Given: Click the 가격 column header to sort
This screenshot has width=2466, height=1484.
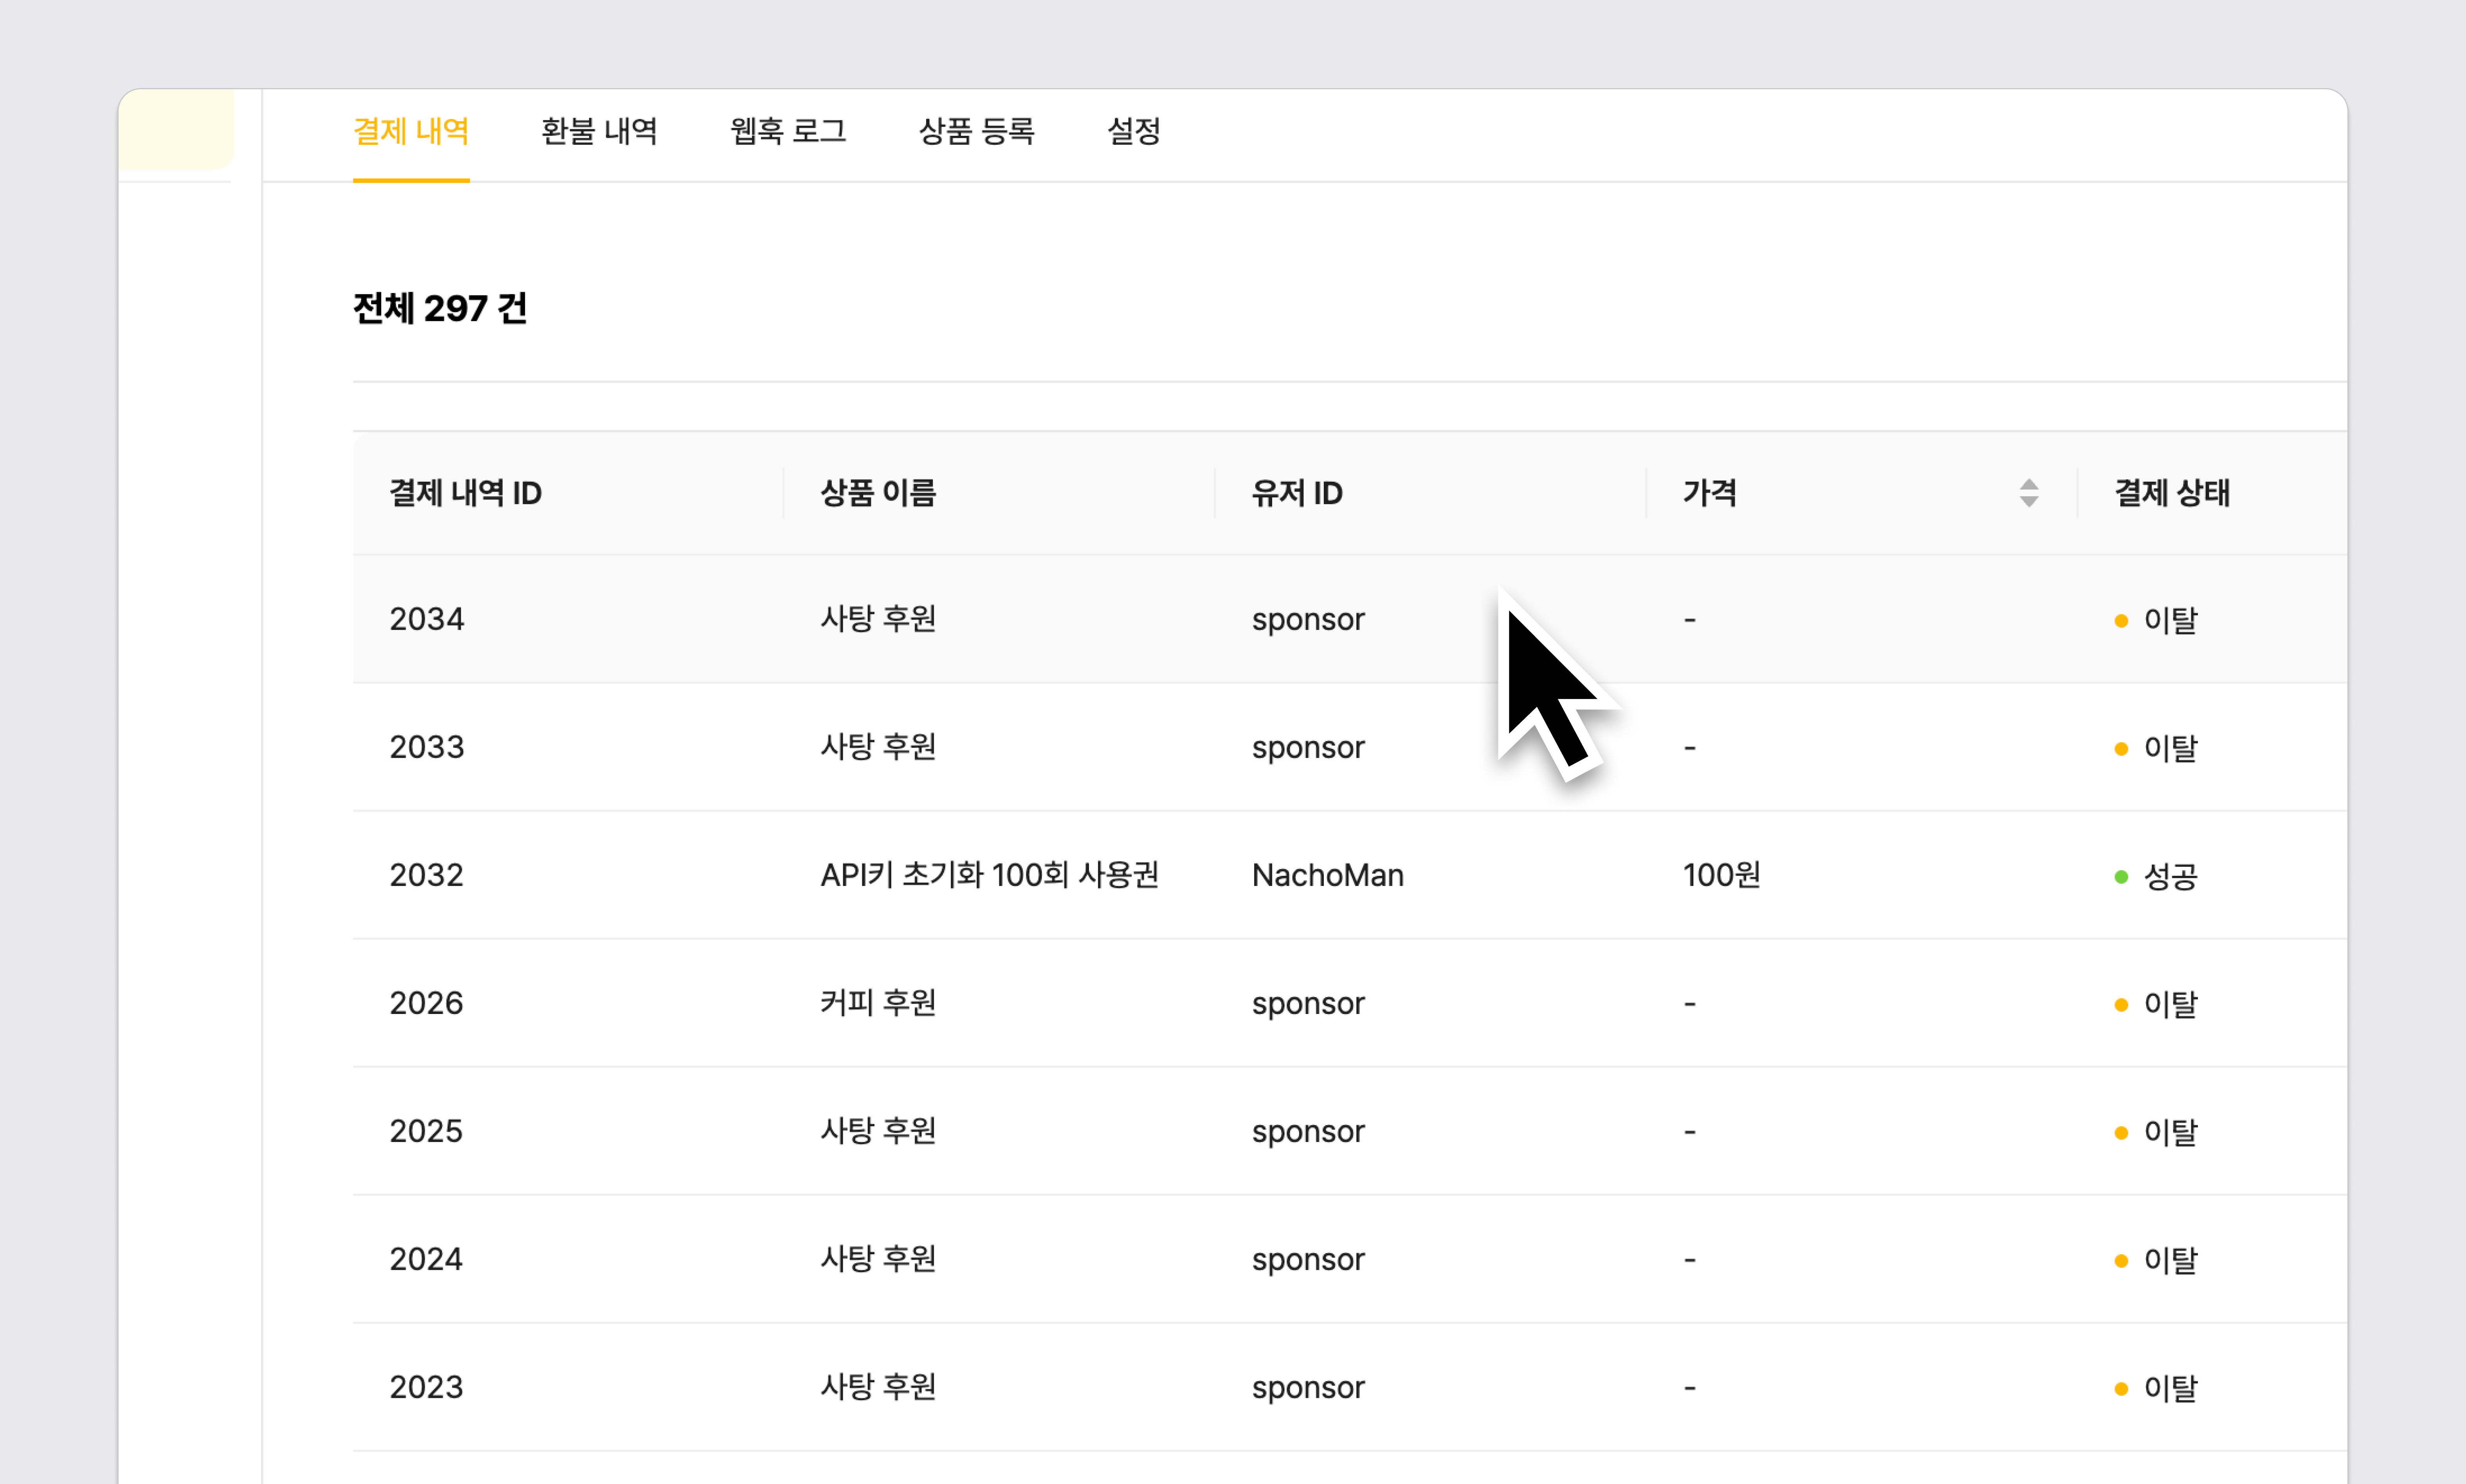Looking at the screenshot, I should click(x=1709, y=493).
